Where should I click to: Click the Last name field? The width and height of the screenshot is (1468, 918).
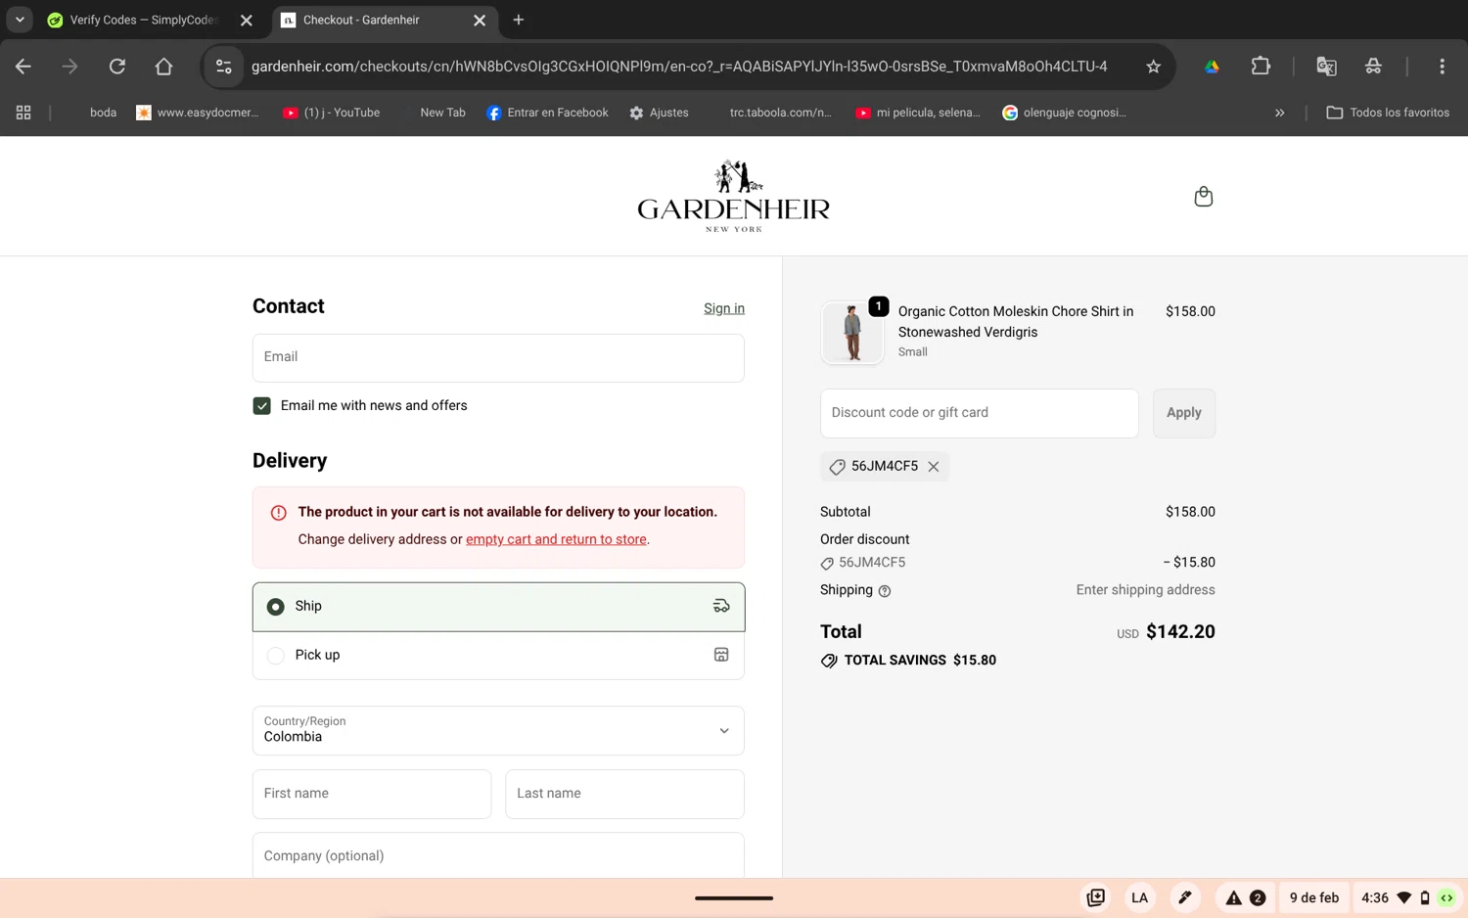pyautogui.click(x=624, y=794)
